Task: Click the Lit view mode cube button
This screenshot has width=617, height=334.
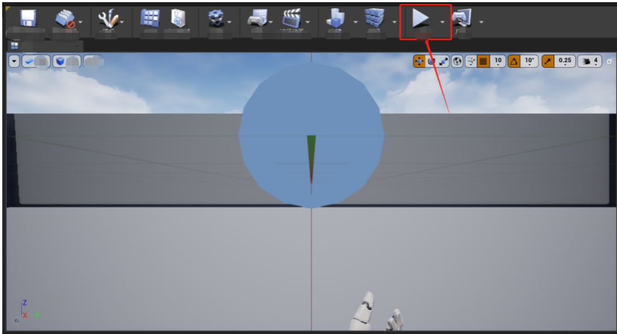Action: click(67, 61)
